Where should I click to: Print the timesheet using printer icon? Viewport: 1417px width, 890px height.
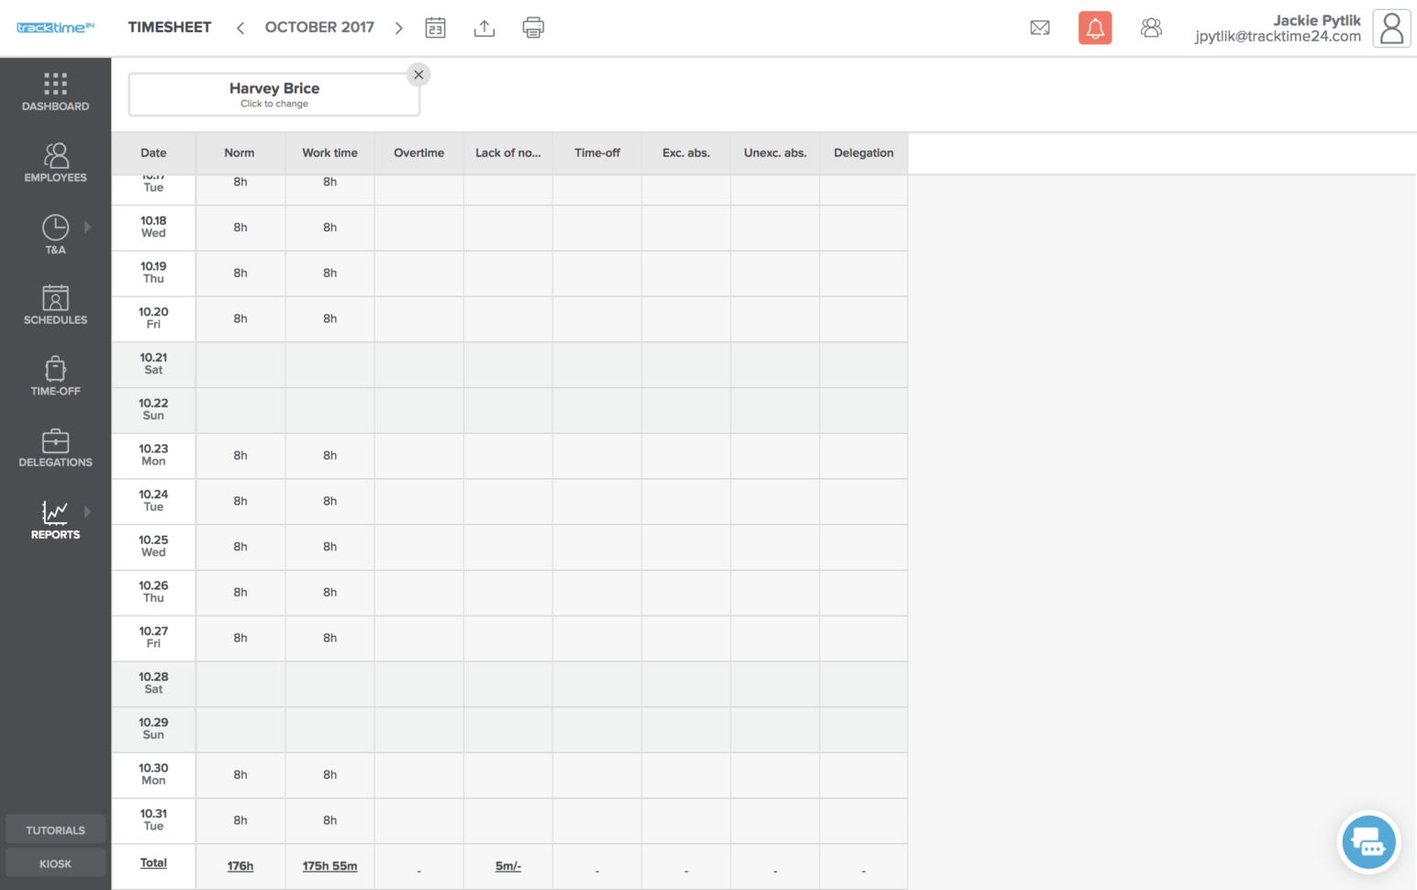point(533,28)
